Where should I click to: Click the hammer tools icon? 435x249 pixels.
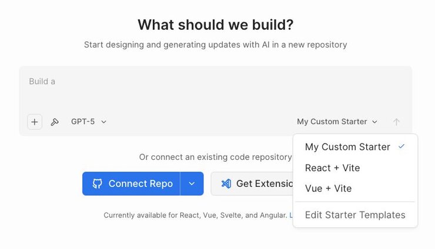(x=55, y=122)
